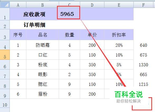Screen dimensions: 155x112
Task: Click the 数量 header cell
Action: coord(69,35)
